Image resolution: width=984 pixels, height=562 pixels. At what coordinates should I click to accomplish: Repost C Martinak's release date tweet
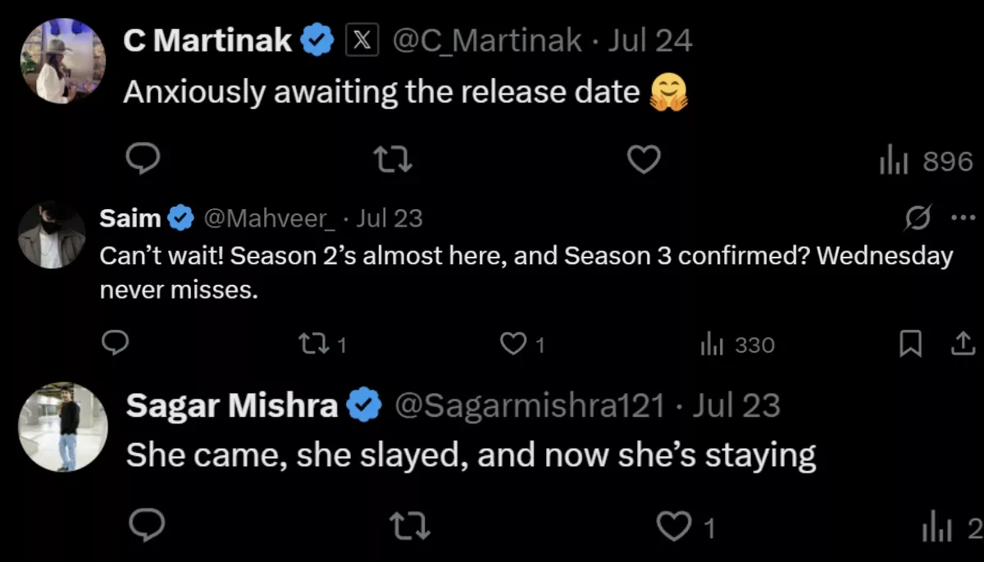[x=393, y=160]
